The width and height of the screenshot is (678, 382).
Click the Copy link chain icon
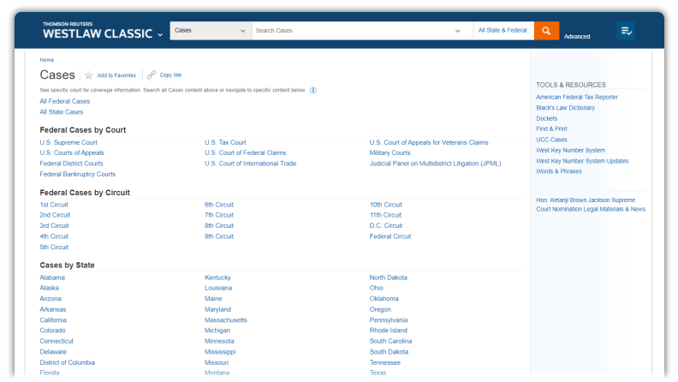tap(151, 75)
